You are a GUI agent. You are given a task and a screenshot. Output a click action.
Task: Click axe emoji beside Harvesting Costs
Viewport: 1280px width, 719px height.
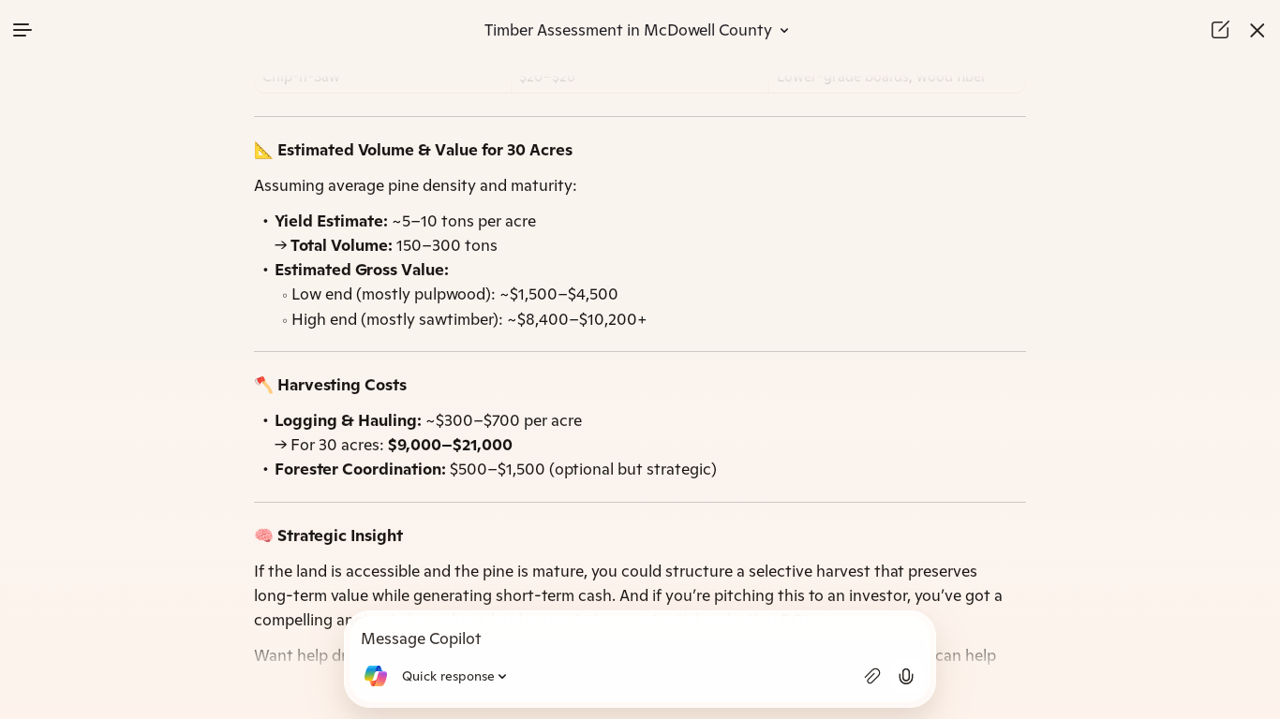pyautogui.click(x=263, y=385)
